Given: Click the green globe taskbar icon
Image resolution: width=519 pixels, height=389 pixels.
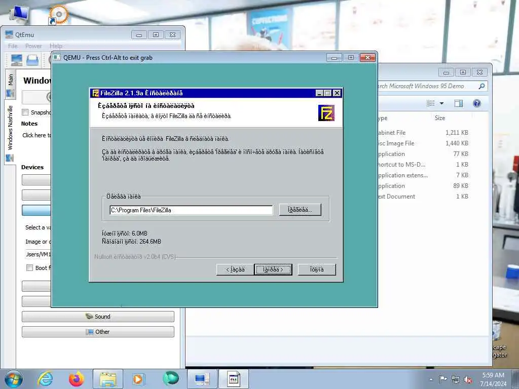Looking at the screenshot, I should click(x=171, y=378).
